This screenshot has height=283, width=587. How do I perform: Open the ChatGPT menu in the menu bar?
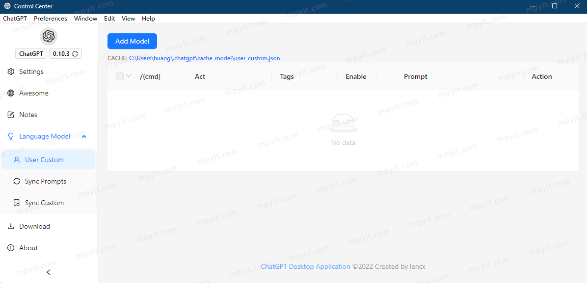15,18
